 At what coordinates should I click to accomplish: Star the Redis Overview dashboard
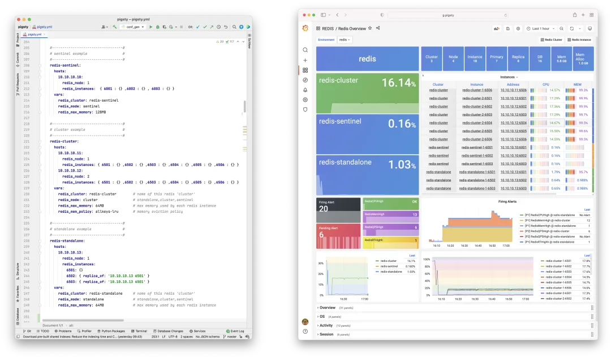[370, 28]
